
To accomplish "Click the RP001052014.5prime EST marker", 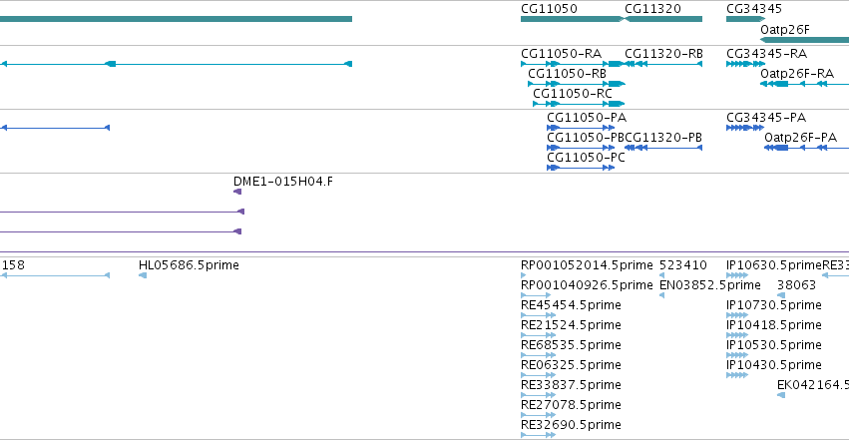I will [x=523, y=275].
